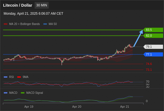Click the 30 MIN timeframe badge
This screenshot has width=164, height=111.
click(42, 5)
